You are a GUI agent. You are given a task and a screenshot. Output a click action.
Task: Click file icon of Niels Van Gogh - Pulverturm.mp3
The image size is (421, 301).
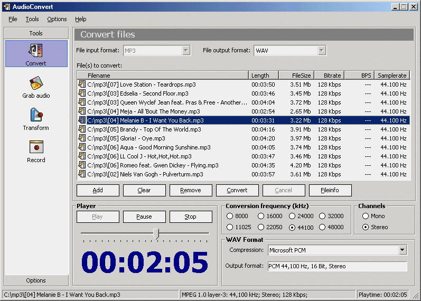82,174
